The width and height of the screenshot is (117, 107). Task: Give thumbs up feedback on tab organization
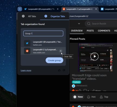[x=59, y=70]
